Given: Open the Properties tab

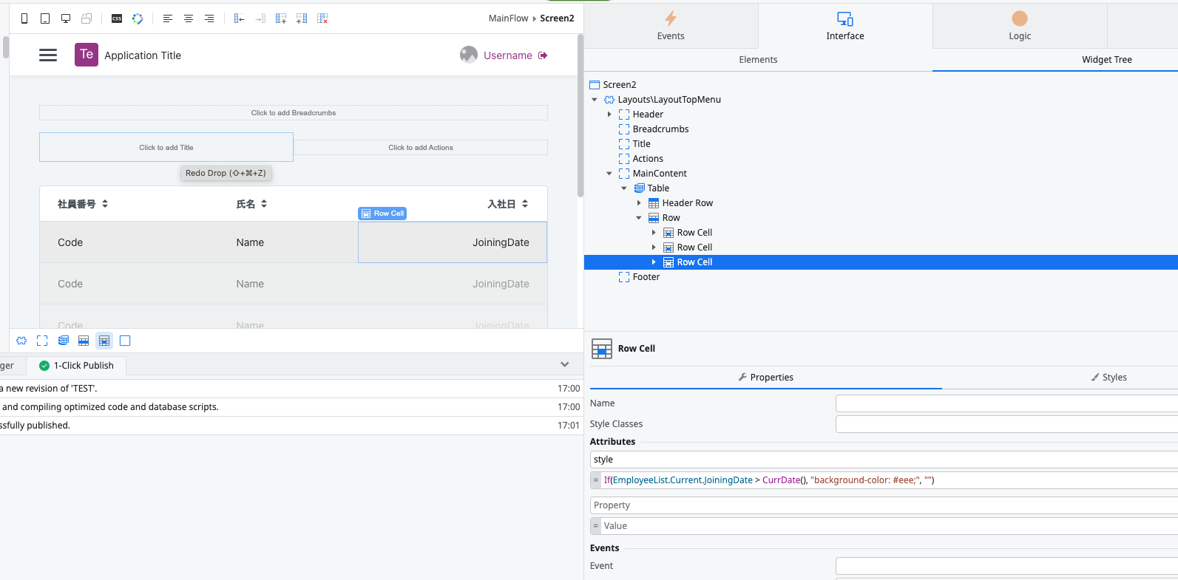Looking at the screenshot, I should (x=765, y=378).
